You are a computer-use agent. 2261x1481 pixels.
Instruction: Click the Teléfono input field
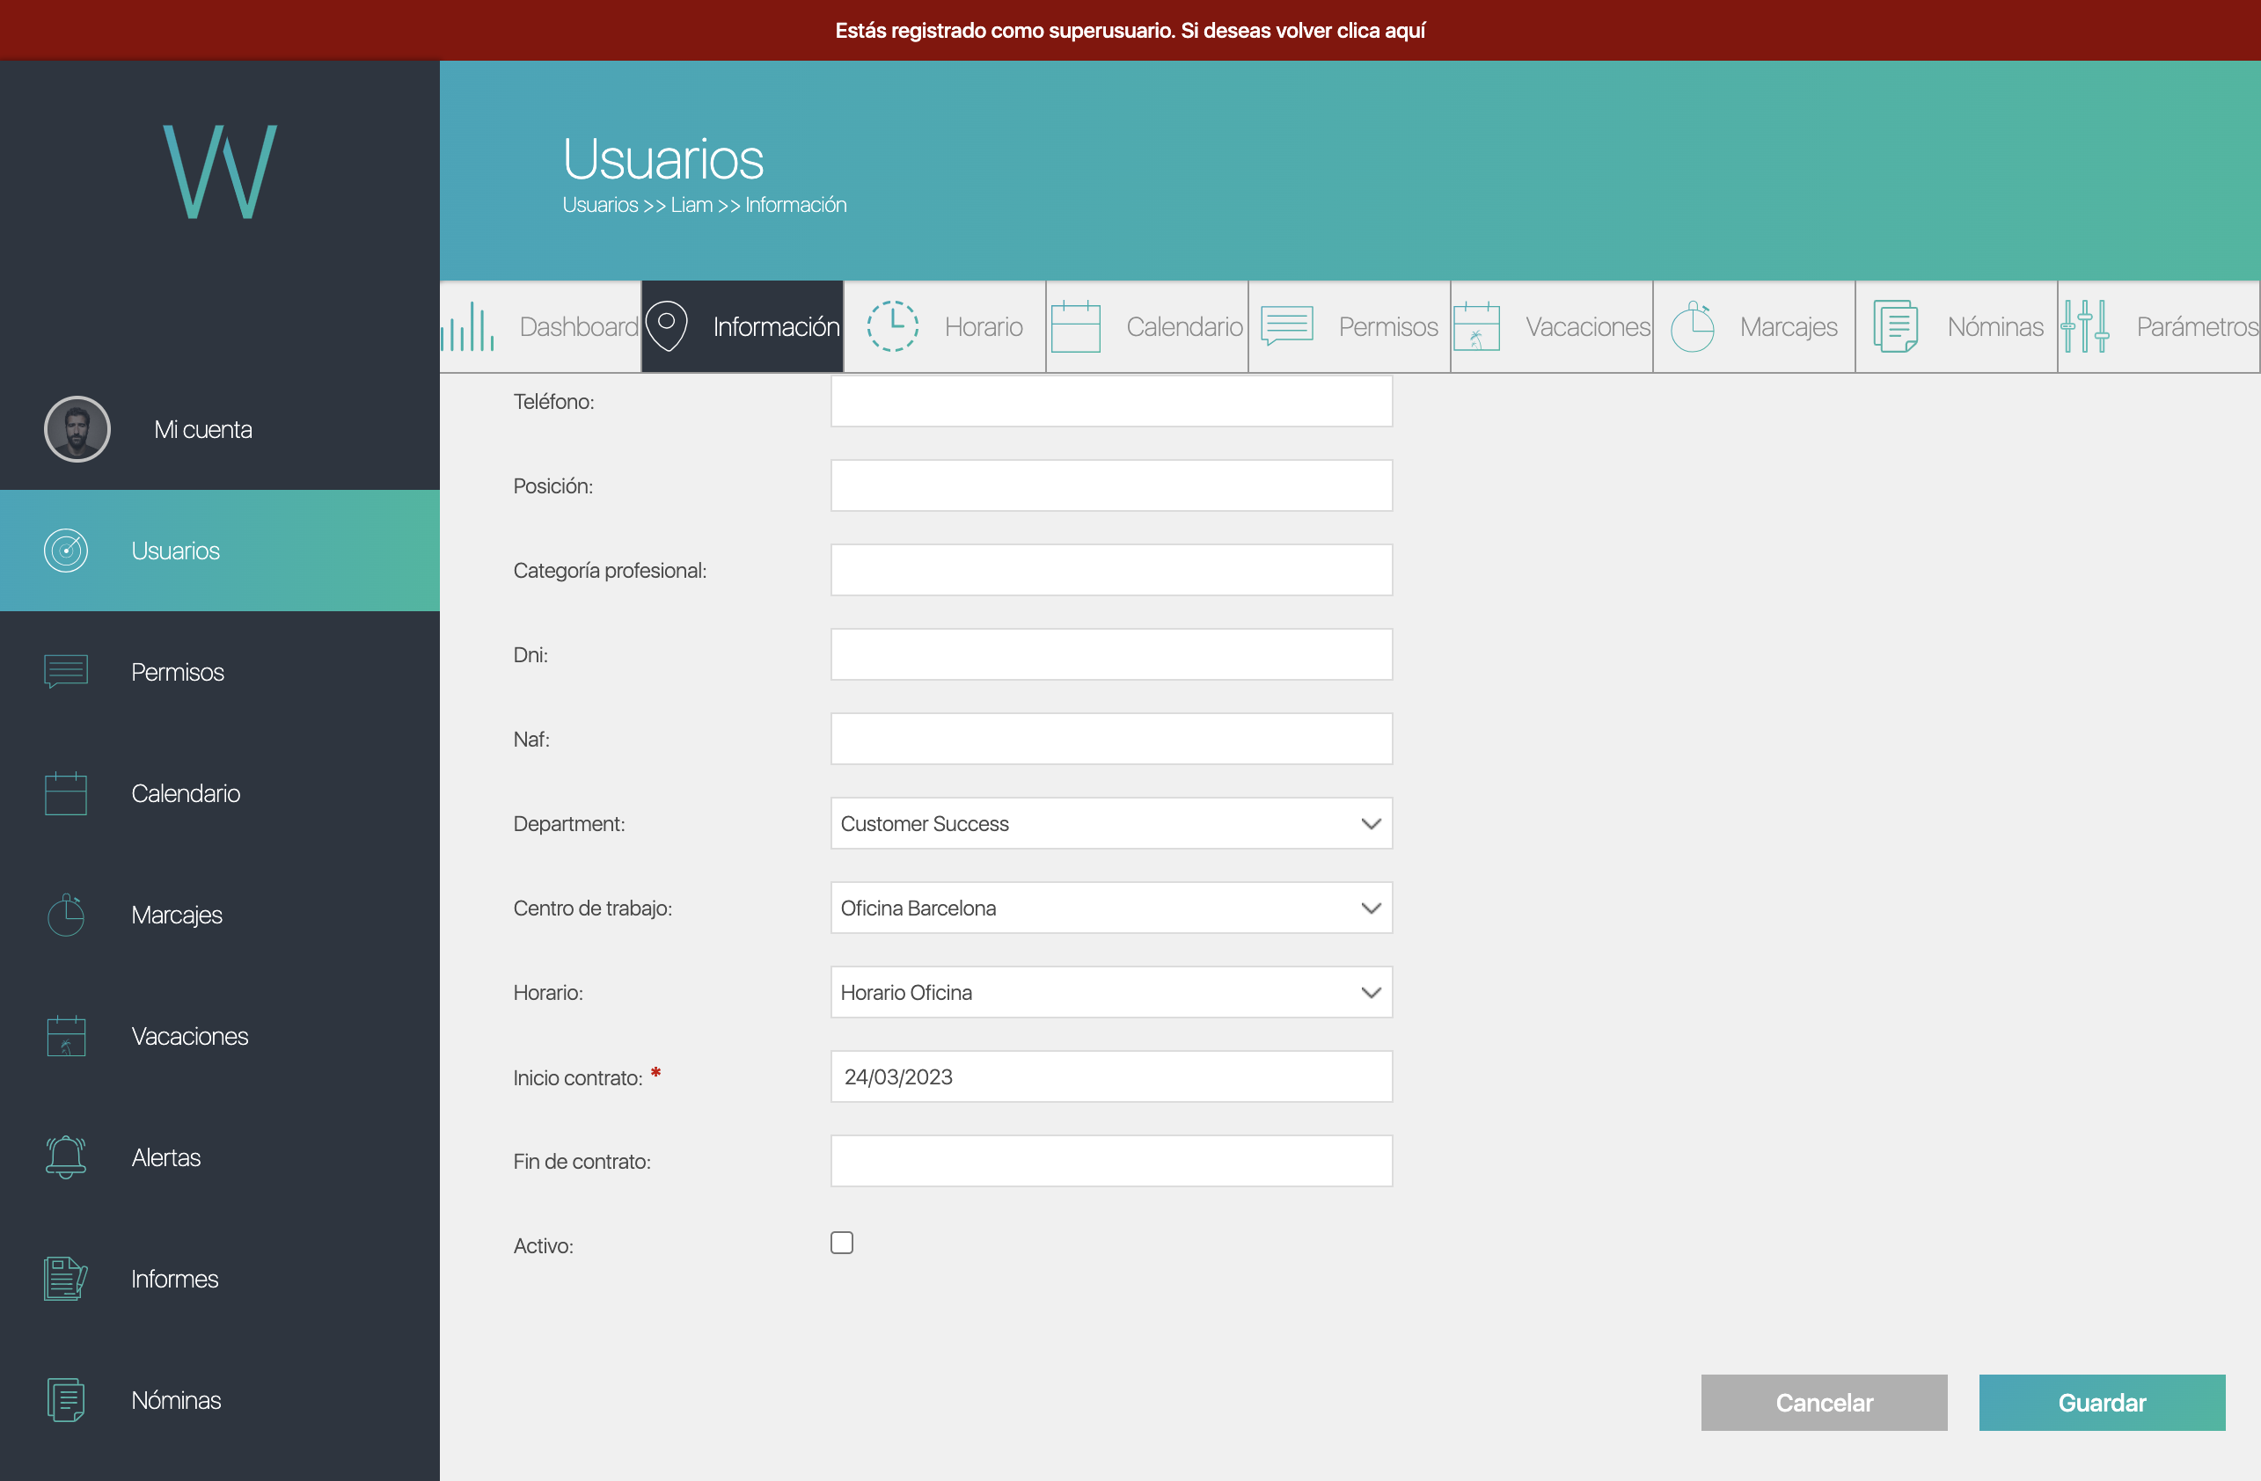[1111, 401]
